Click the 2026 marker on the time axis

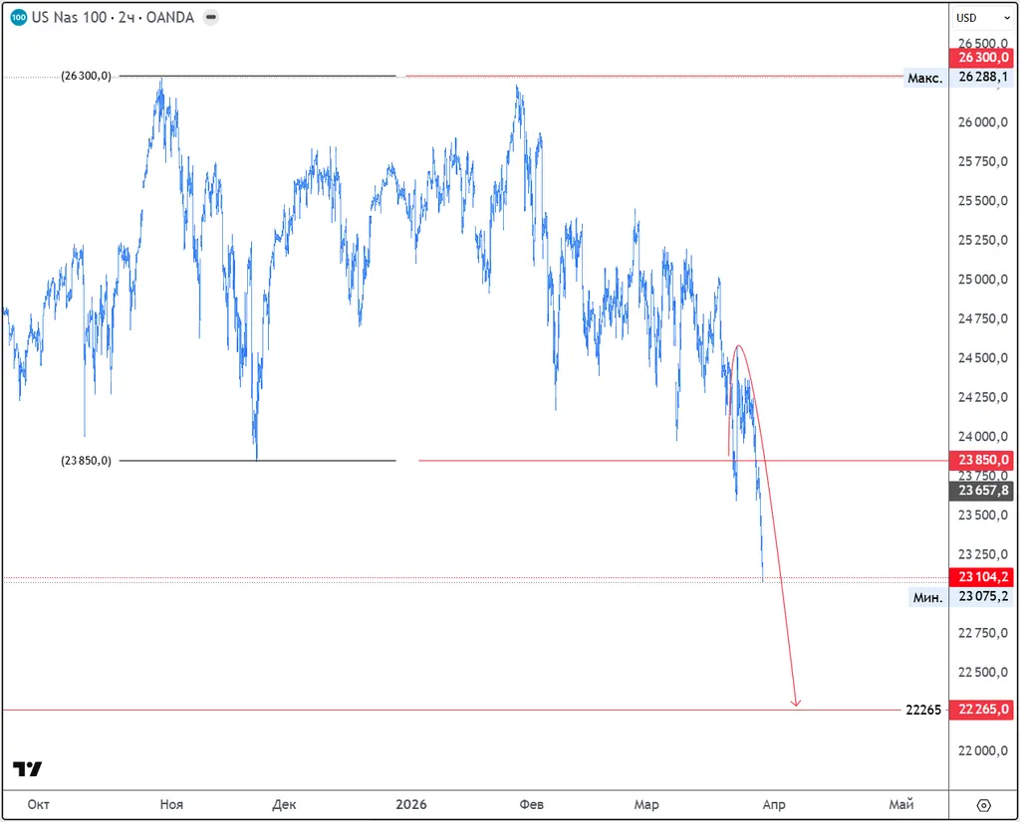[x=411, y=804]
